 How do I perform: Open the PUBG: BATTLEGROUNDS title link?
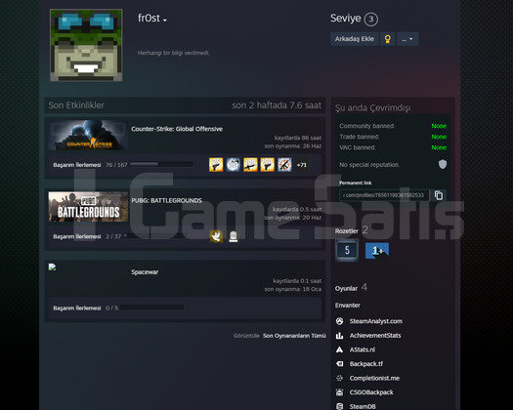click(x=166, y=200)
